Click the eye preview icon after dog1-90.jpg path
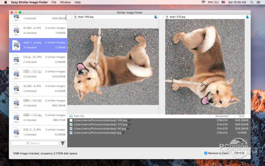 128,128
